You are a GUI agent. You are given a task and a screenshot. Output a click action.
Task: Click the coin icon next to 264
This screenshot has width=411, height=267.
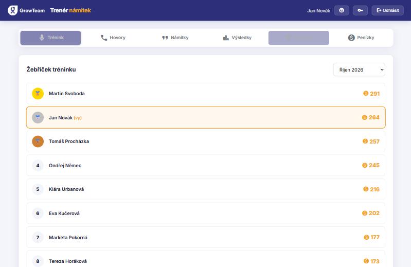[365, 117]
